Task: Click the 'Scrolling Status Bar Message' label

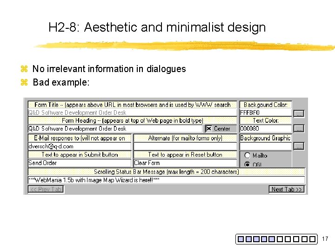Action: [x=166, y=172]
